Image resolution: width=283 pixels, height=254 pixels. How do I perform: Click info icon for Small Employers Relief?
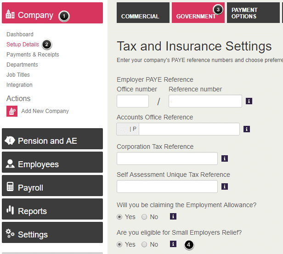pos(173,244)
